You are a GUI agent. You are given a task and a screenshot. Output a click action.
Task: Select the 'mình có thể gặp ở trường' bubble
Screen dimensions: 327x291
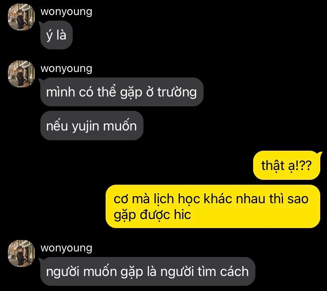[122, 92]
